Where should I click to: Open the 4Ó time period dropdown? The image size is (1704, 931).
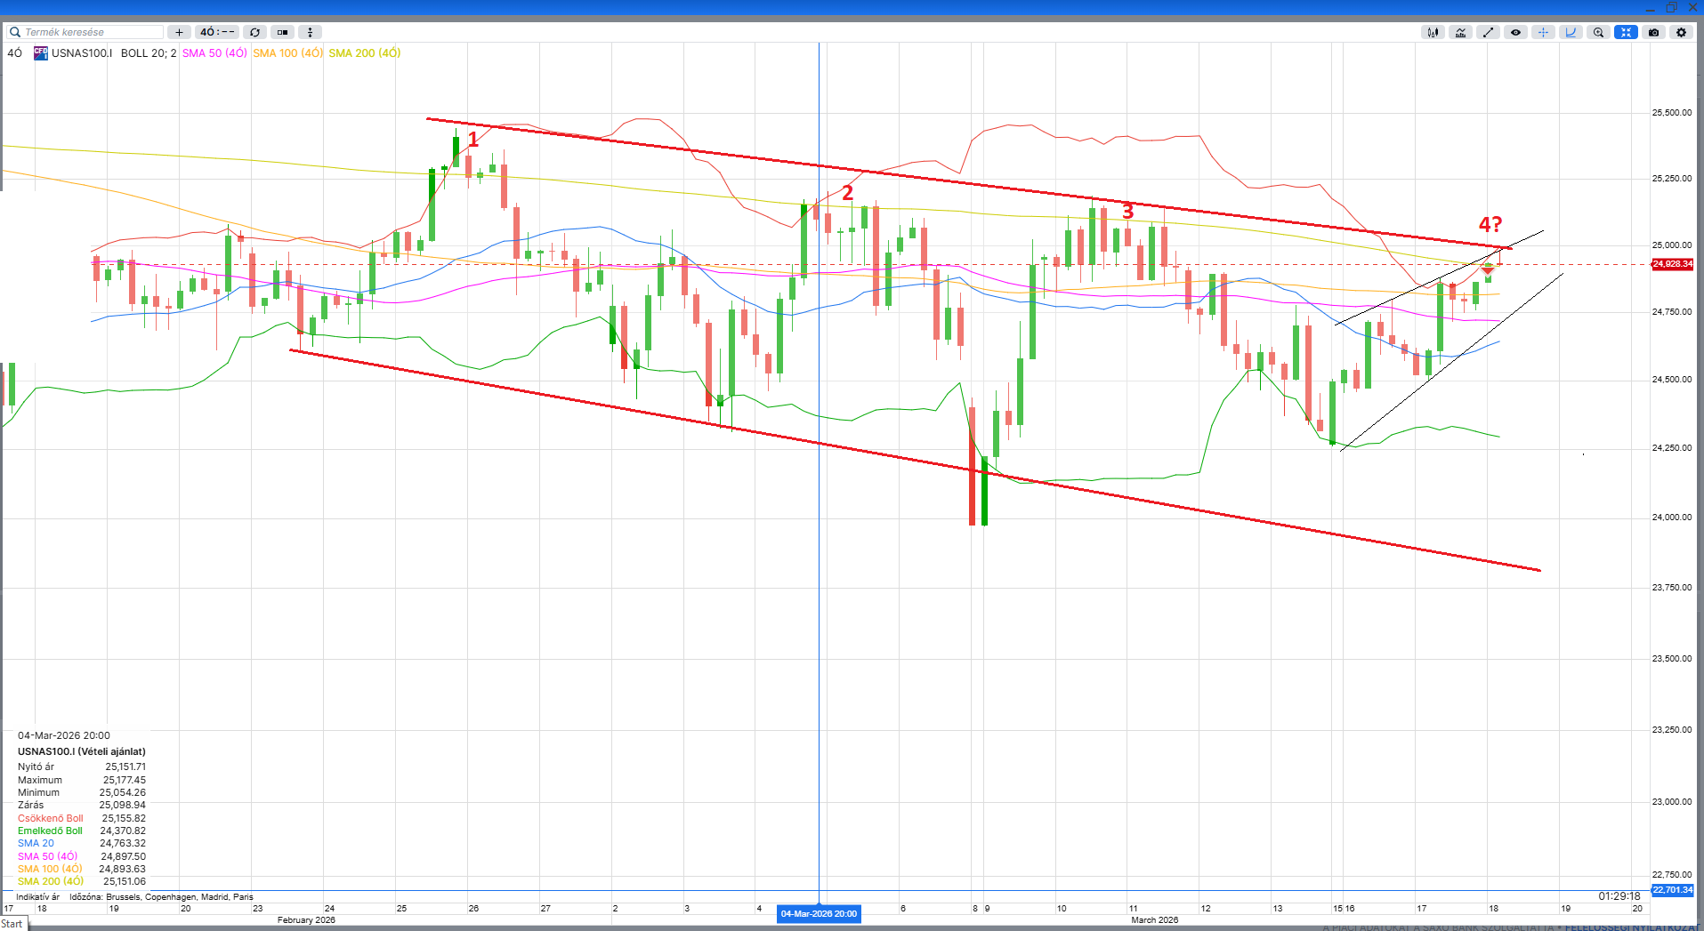[x=217, y=32]
